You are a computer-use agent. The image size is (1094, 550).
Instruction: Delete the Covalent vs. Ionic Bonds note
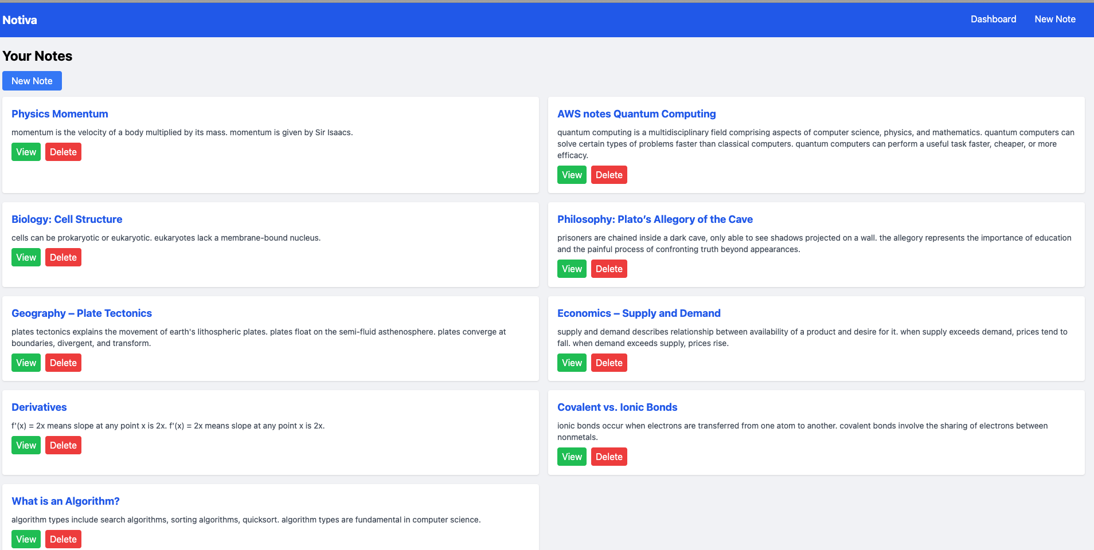tap(609, 457)
